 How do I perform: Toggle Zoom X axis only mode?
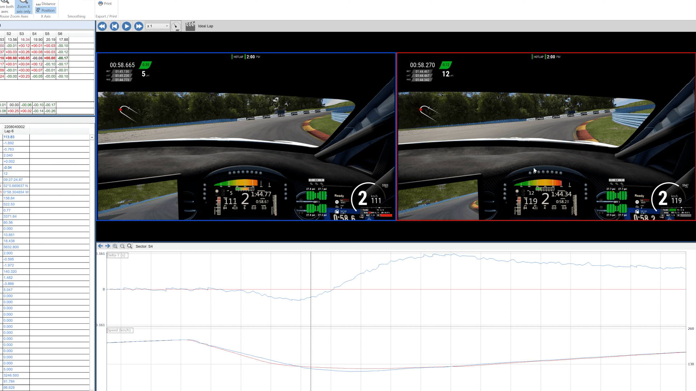point(23,7)
